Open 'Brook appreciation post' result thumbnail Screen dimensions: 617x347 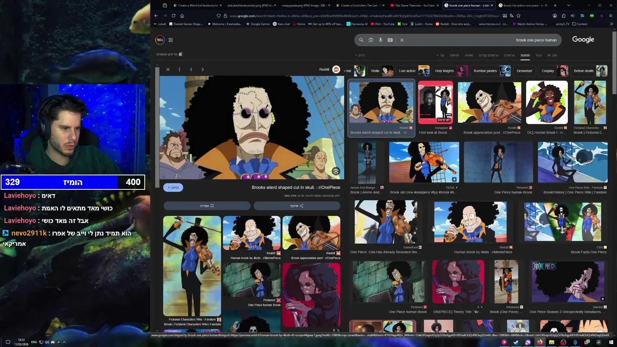pos(489,102)
